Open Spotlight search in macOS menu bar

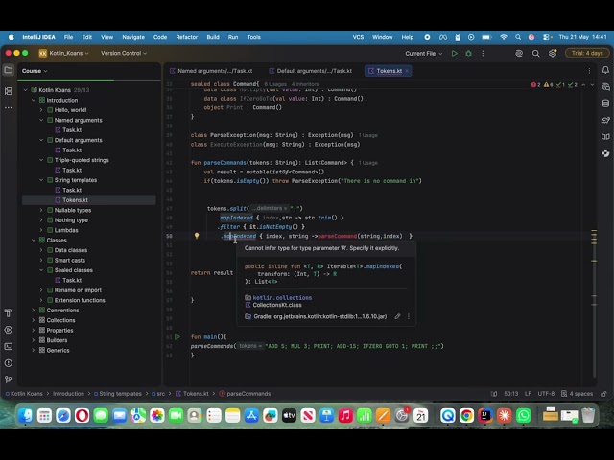click(x=518, y=37)
